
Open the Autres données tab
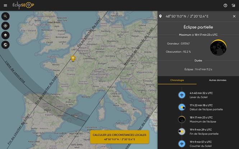[218, 80]
